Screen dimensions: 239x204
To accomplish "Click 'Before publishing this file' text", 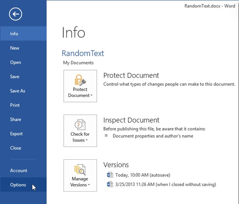I will (x=154, y=129).
